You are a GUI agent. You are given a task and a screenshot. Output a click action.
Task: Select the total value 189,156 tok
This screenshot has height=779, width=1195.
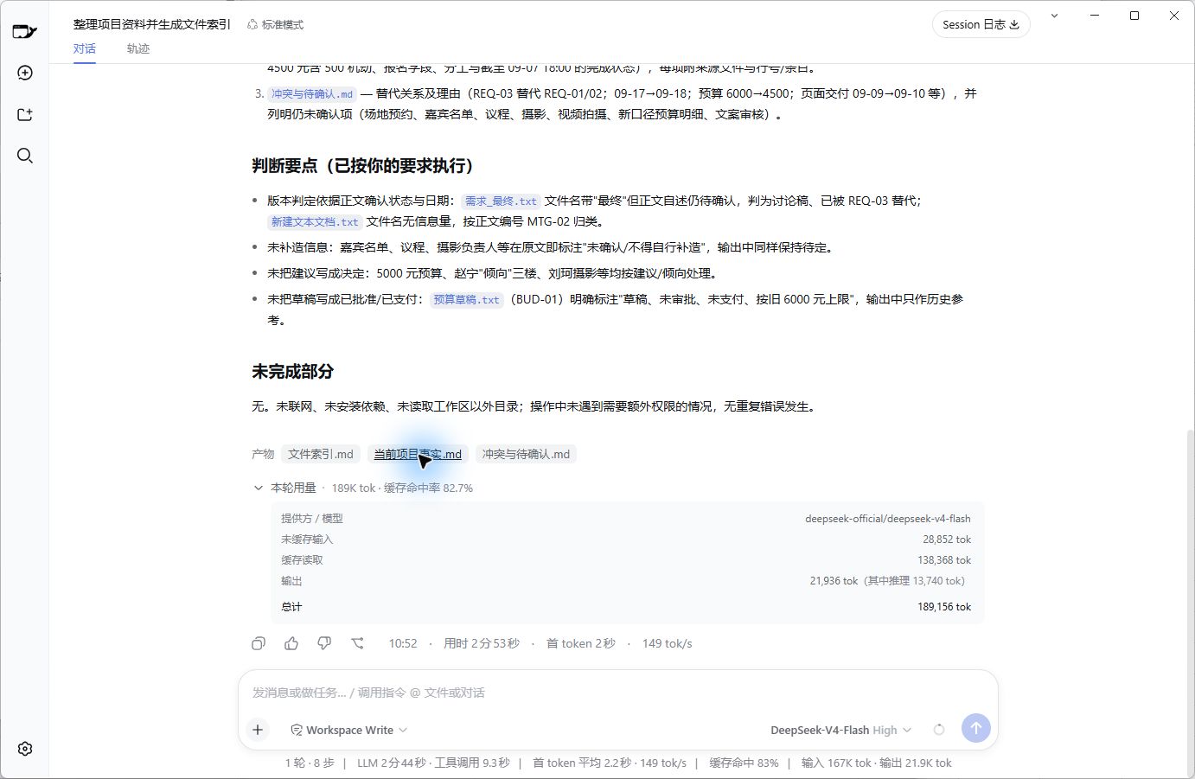click(944, 607)
